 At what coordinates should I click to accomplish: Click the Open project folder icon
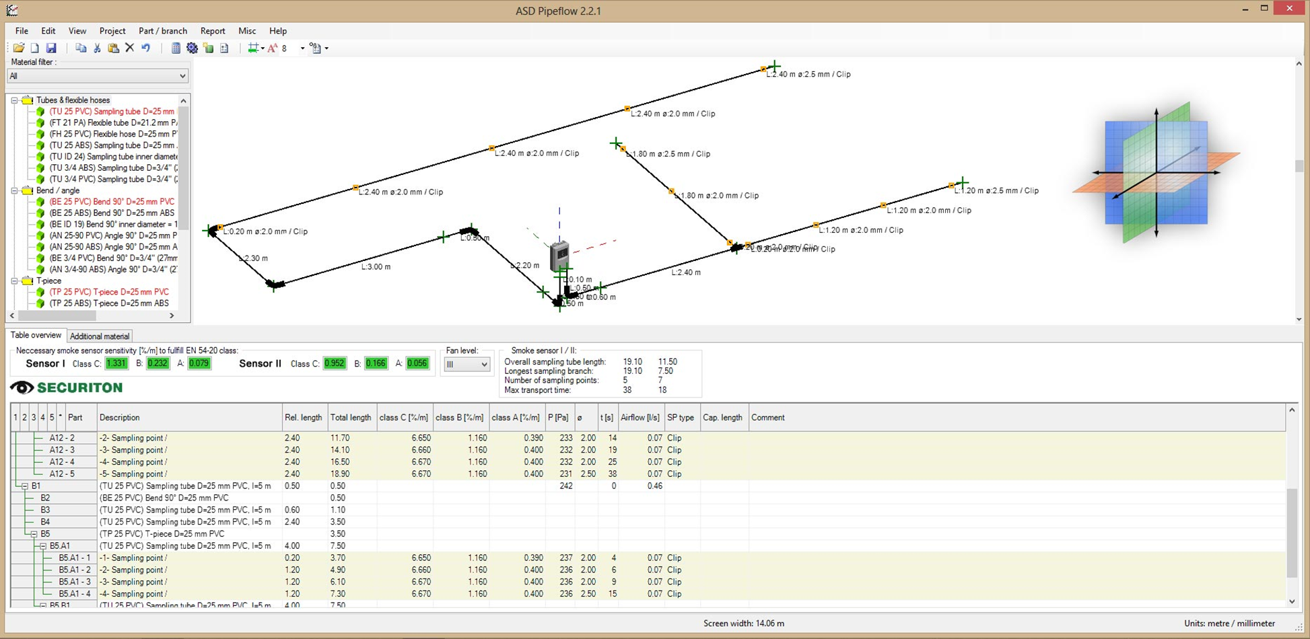click(x=19, y=48)
